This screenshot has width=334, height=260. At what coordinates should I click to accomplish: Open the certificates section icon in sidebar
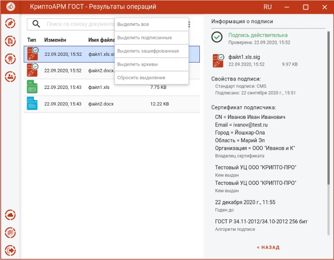click(10, 59)
